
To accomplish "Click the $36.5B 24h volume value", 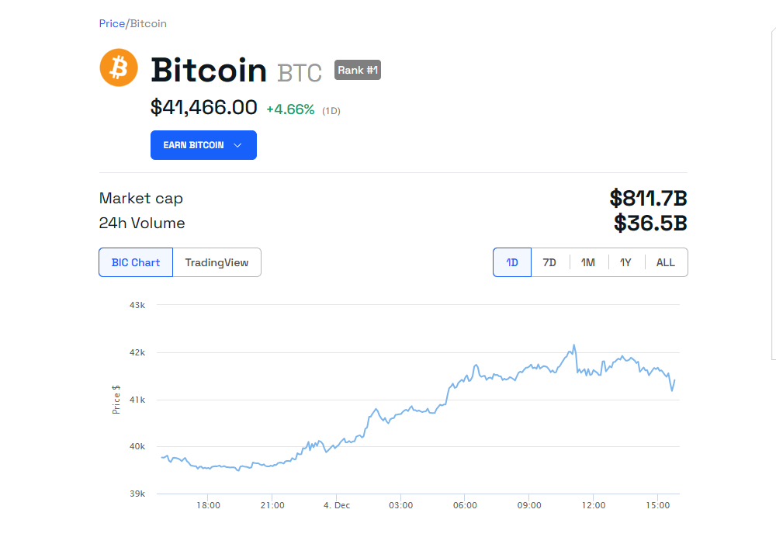I will click(x=650, y=223).
